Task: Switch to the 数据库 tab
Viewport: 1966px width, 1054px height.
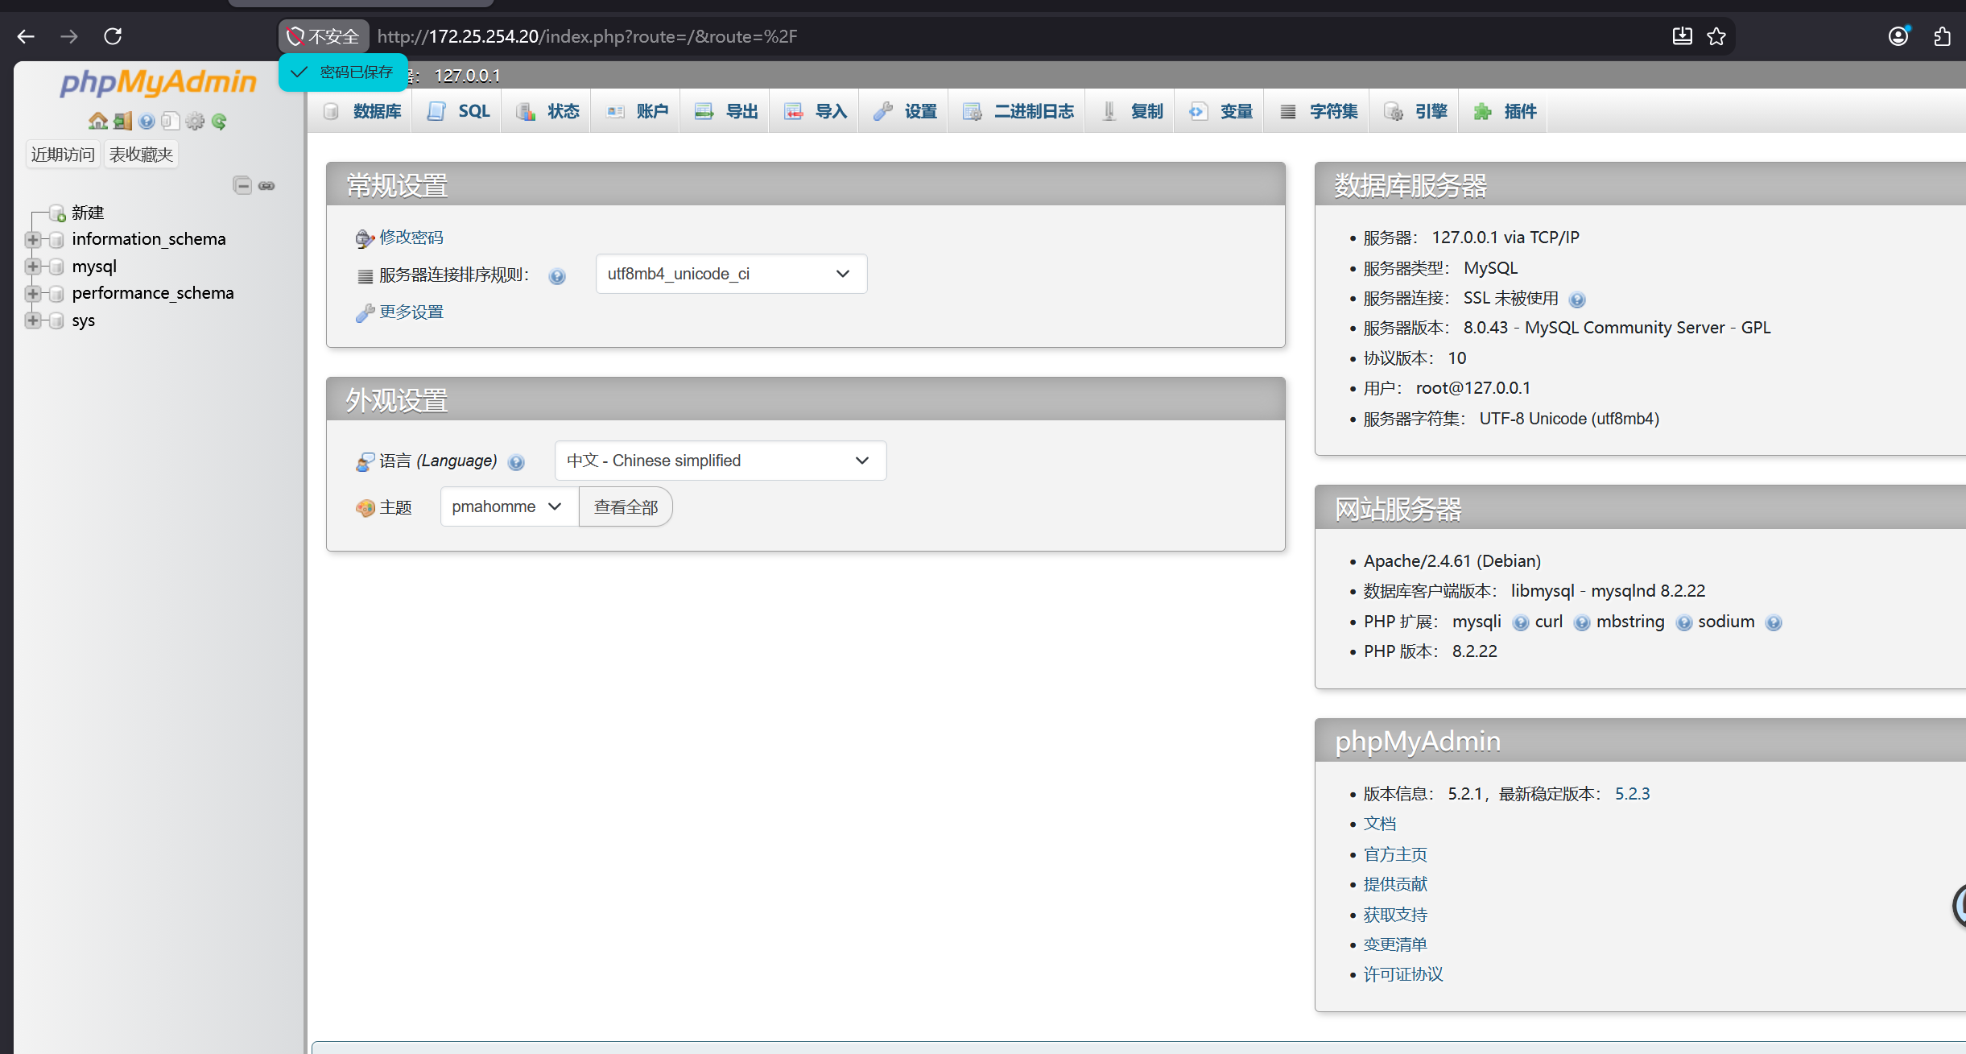Action: pyautogui.click(x=363, y=111)
